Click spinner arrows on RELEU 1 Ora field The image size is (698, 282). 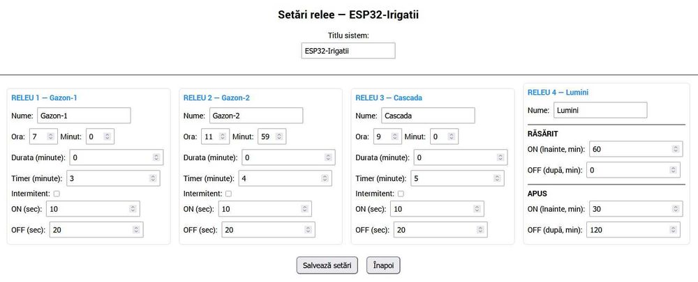50,136
